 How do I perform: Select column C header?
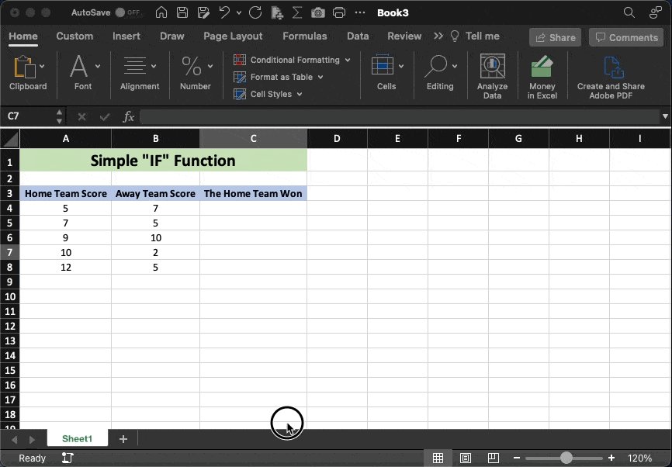pyautogui.click(x=253, y=139)
